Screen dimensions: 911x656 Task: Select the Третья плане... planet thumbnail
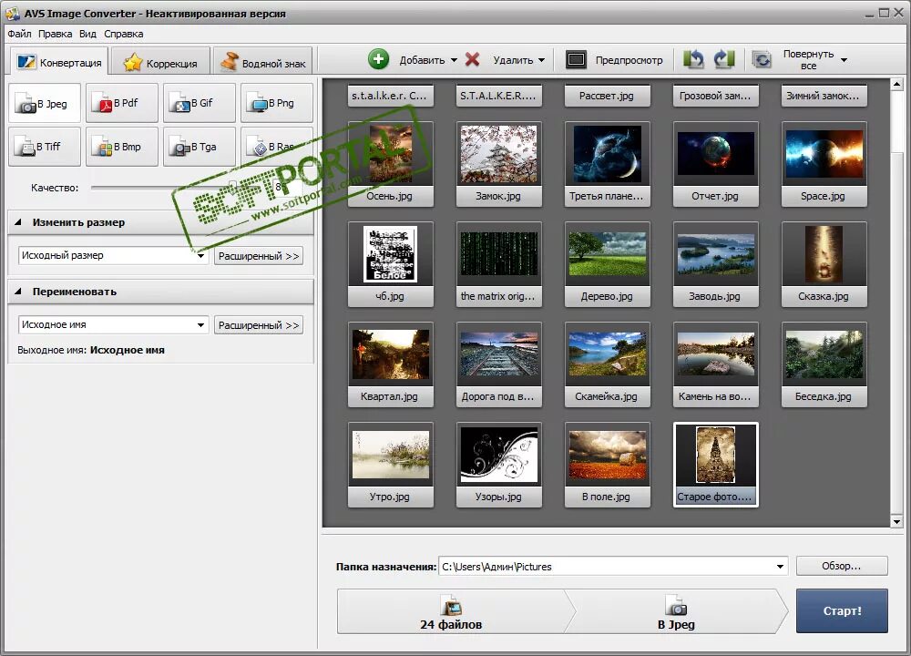coord(607,164)
